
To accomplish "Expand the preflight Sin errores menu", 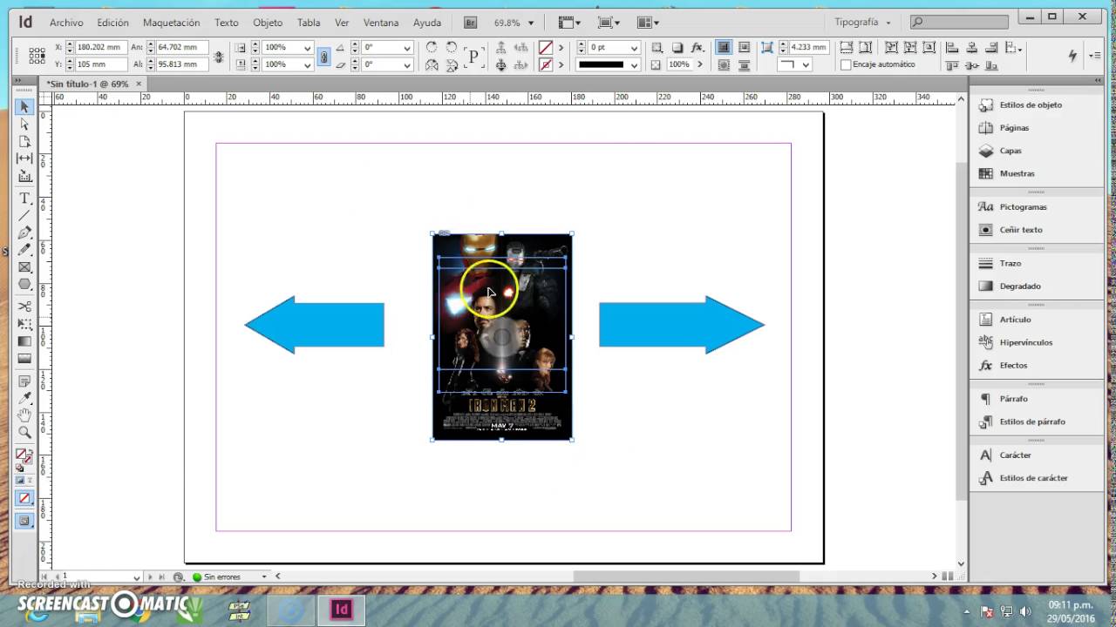I will tap(264, 576).
